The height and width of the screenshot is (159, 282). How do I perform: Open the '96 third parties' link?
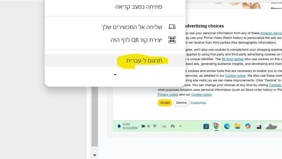tap(233, 59)
